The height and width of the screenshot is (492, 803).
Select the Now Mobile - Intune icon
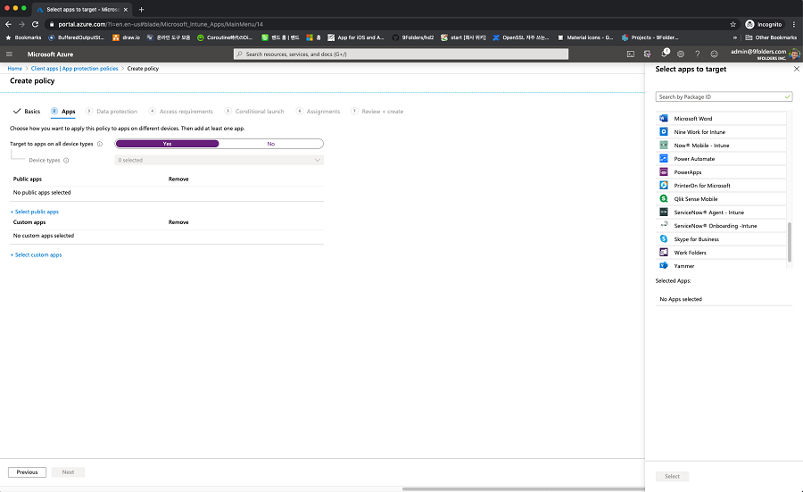pos(664,145)
